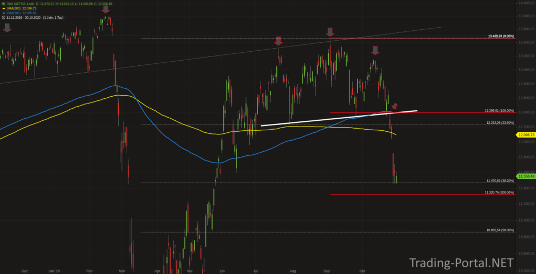Click the blue EMA(200) legend color marker
The width and height of the screenshot is (536, 274).
click(4, 13)
